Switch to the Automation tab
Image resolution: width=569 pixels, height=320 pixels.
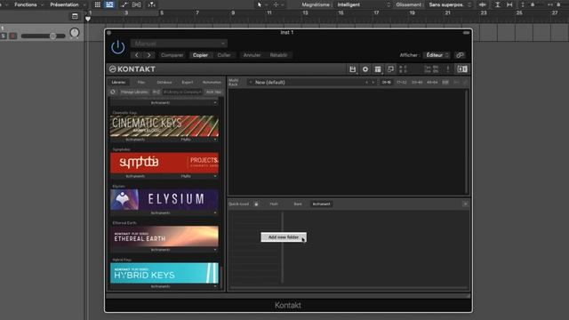[x=212, y=83]
